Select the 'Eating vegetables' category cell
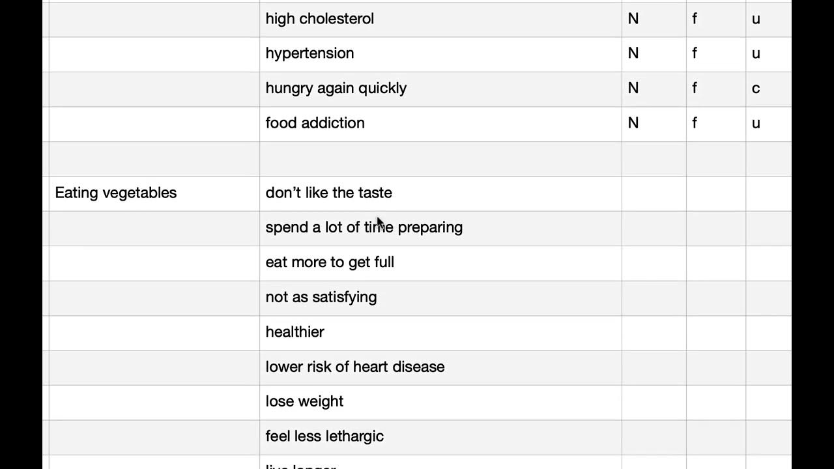This screenshot has height=469, width=834. pos(116,193)
